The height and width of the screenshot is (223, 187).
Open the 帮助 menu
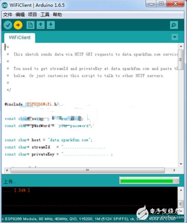click(x=57, y=14)
